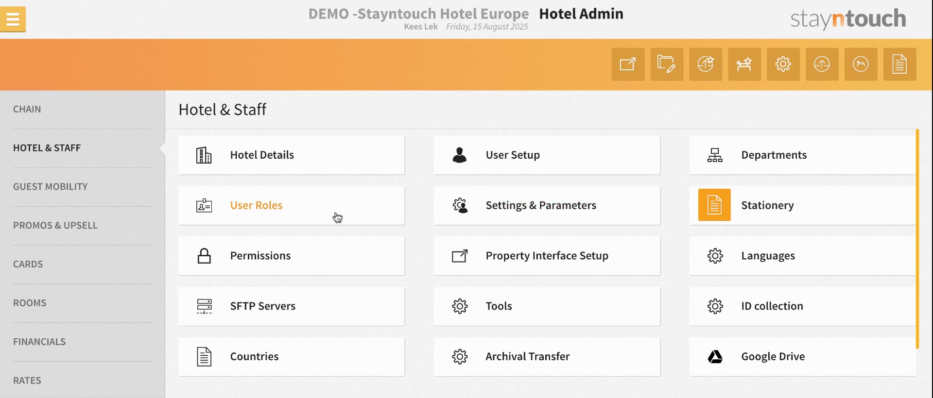Click the document icon in orange toolbar
The image size is (933, 398).
pos(900,64)
